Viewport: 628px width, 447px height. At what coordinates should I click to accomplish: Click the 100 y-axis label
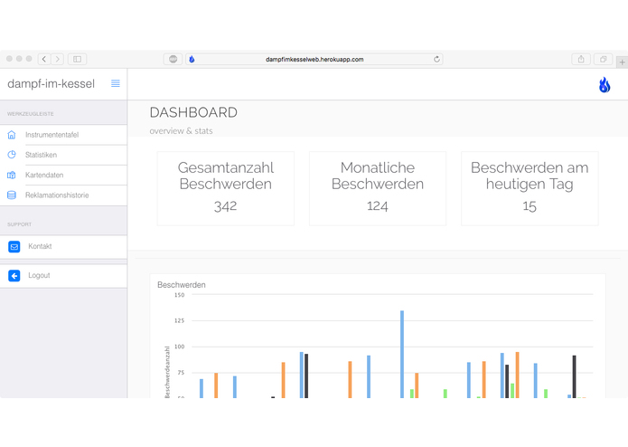(179, 347)
